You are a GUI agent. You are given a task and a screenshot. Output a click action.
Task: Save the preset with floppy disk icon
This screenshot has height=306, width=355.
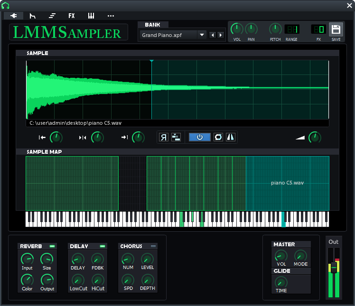(x=336, y=29)
